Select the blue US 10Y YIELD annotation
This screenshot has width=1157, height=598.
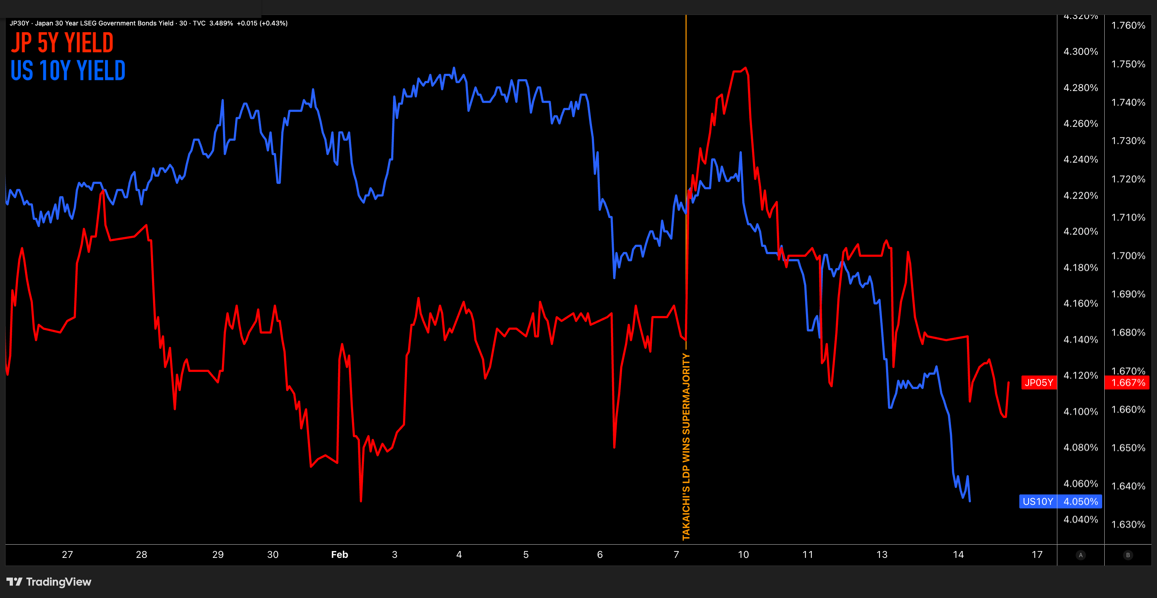[68, 71]
